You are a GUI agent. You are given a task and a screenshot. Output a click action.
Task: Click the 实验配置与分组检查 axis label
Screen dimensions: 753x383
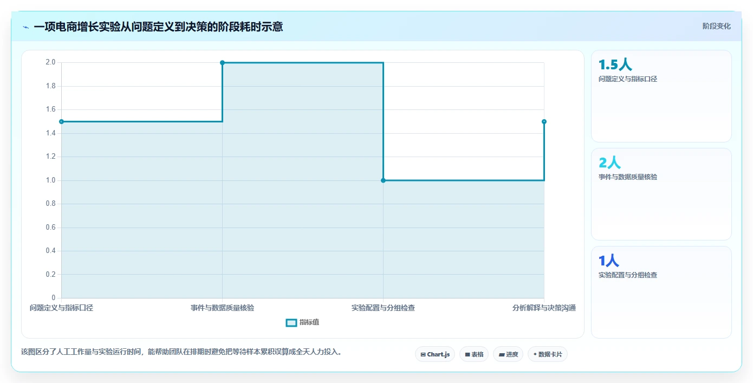(x=383, y=308)
